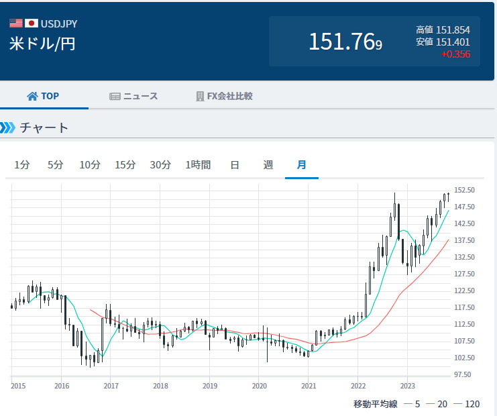Select the 5分 chart timeframe
Screen dimensions: 497x416
point(55,165)
